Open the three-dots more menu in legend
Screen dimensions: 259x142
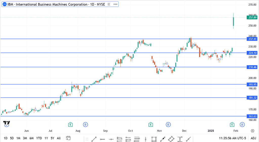coord(115,4)
